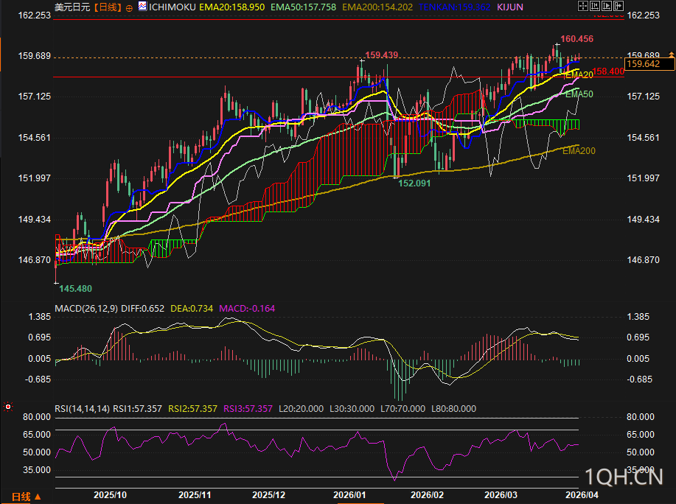The image size is (676, 504).
Task: Click the 152.091 low price marker
Action: click(x=414, y=183)
